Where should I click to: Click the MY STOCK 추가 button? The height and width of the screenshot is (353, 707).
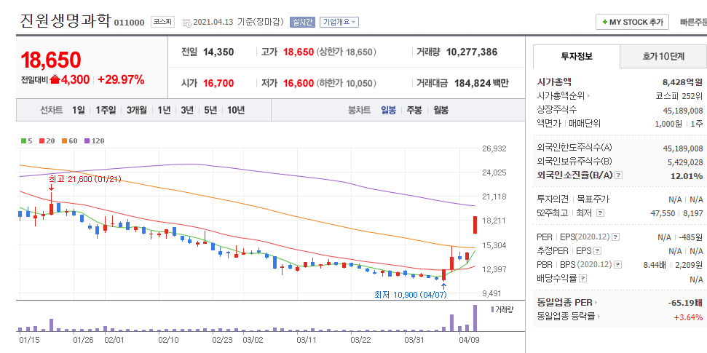[x=632, y=22]
